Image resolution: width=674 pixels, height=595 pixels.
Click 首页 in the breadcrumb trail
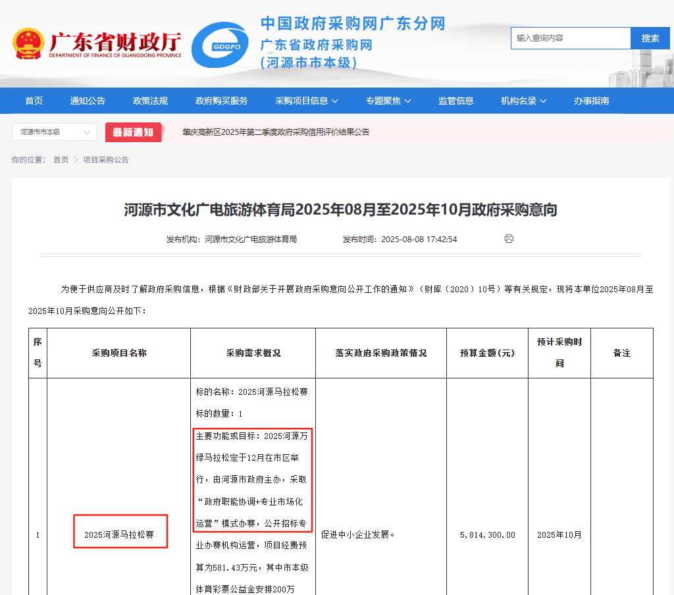[x=61, y=160]
